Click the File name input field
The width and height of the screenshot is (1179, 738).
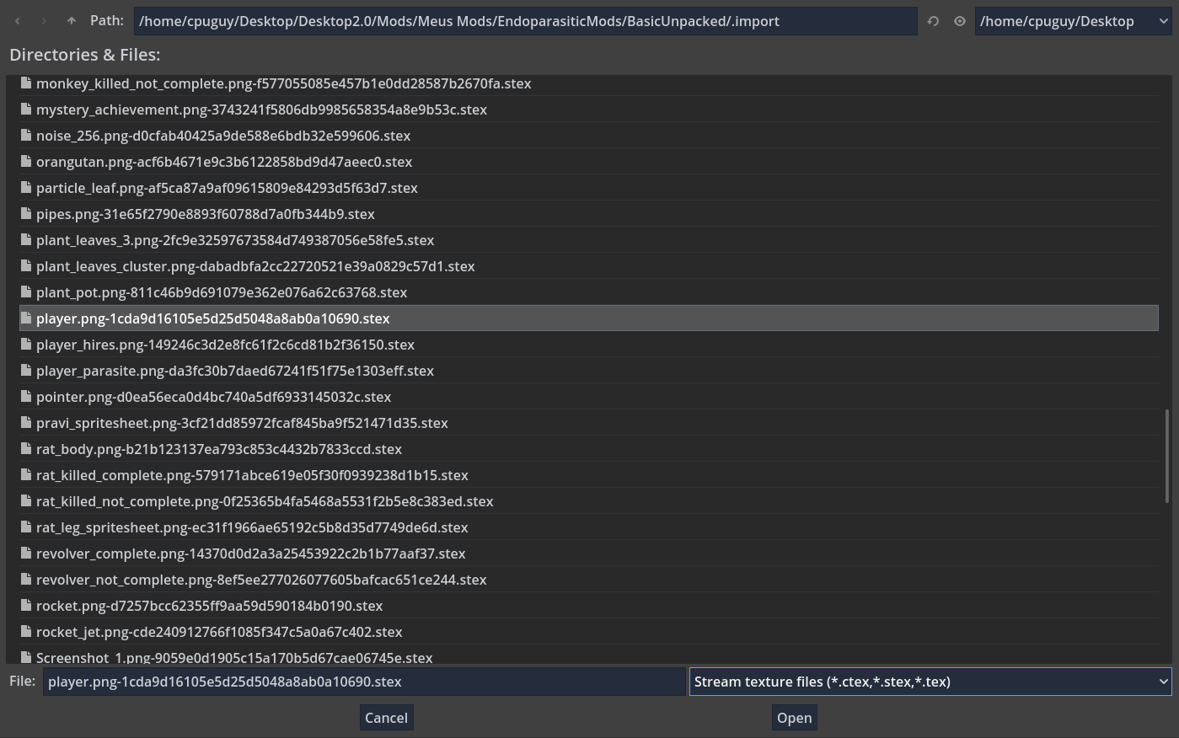[364, 682]
